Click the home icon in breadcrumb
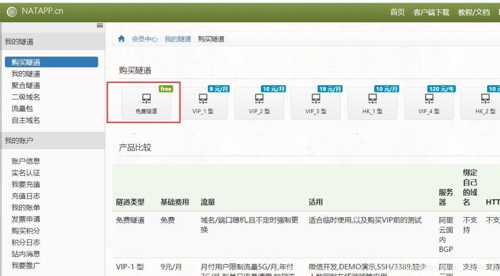 pyautogui.click(x=121, y=39)
